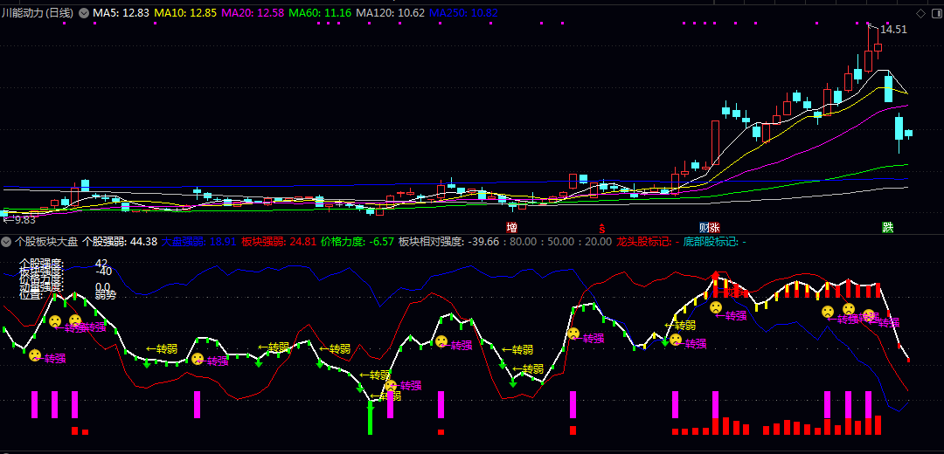Viewport: 944px width, 454px height.
Task: Open the 财 event marker
Action: click(x=704, y=227)
